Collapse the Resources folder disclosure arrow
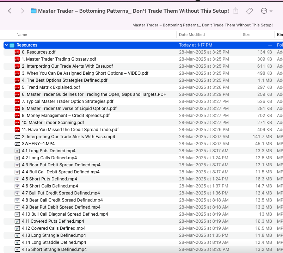Viewport: 283px width, 253px height. [x=6, y=45]
